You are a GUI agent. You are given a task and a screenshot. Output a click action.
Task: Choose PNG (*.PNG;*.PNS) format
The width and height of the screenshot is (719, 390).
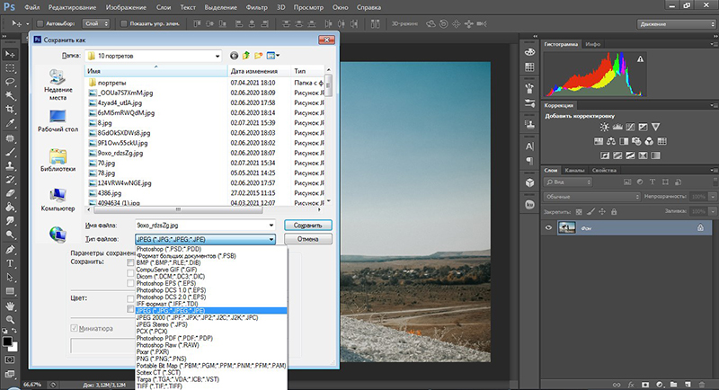click(211, 359)
